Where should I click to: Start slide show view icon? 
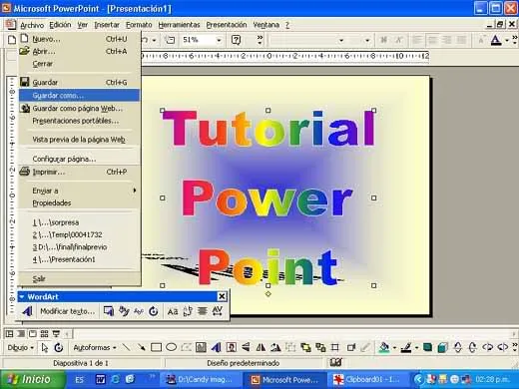point(56,333)
